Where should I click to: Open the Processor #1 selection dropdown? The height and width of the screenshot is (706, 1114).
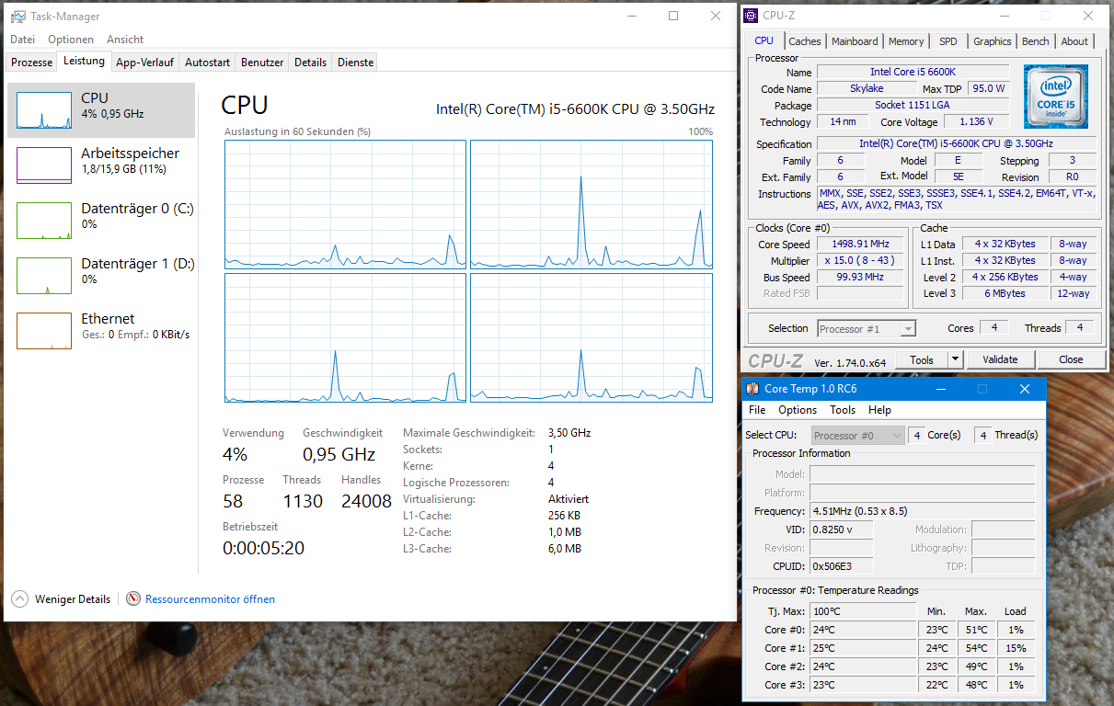click(867, 328)
